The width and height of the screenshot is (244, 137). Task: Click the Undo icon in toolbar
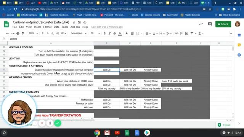(x=8, y=33)
